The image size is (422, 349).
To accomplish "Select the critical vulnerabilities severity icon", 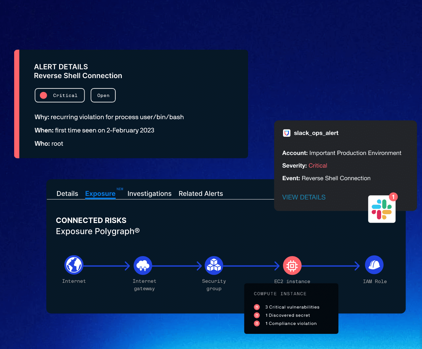I will pyautogui.click(x=257, y=307).
